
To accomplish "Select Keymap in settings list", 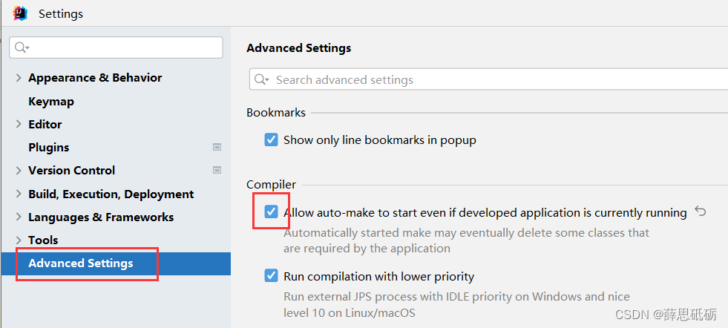I will click(x=51, y=101).
